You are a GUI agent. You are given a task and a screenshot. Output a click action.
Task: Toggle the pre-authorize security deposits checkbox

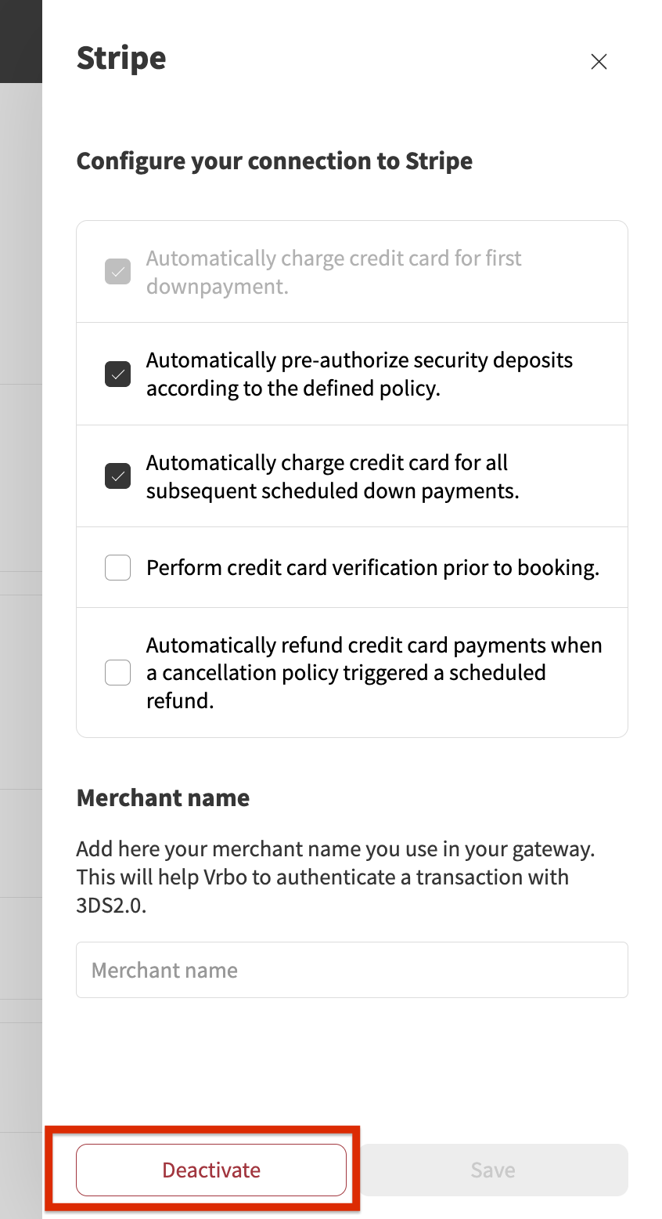click(x=118, y=374)
